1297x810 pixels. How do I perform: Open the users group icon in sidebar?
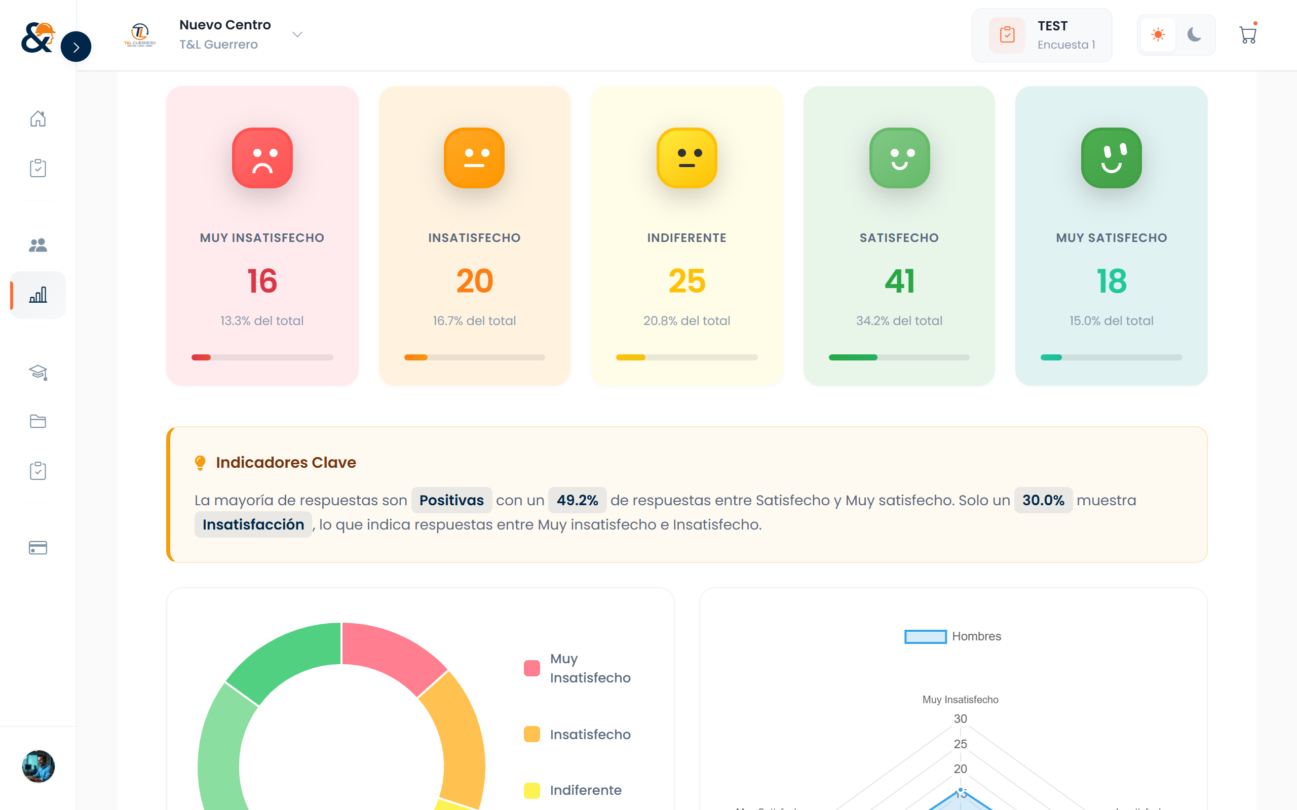37,246
